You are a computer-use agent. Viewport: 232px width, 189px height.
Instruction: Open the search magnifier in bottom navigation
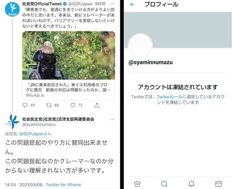[164, 184]
